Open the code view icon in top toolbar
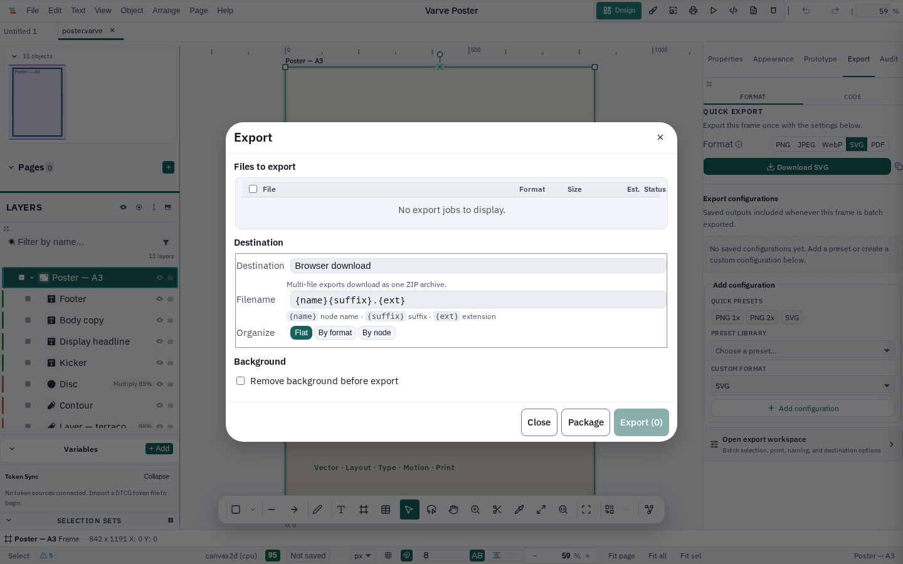Viewport: 903px width, 564px height. coord(733,11)
